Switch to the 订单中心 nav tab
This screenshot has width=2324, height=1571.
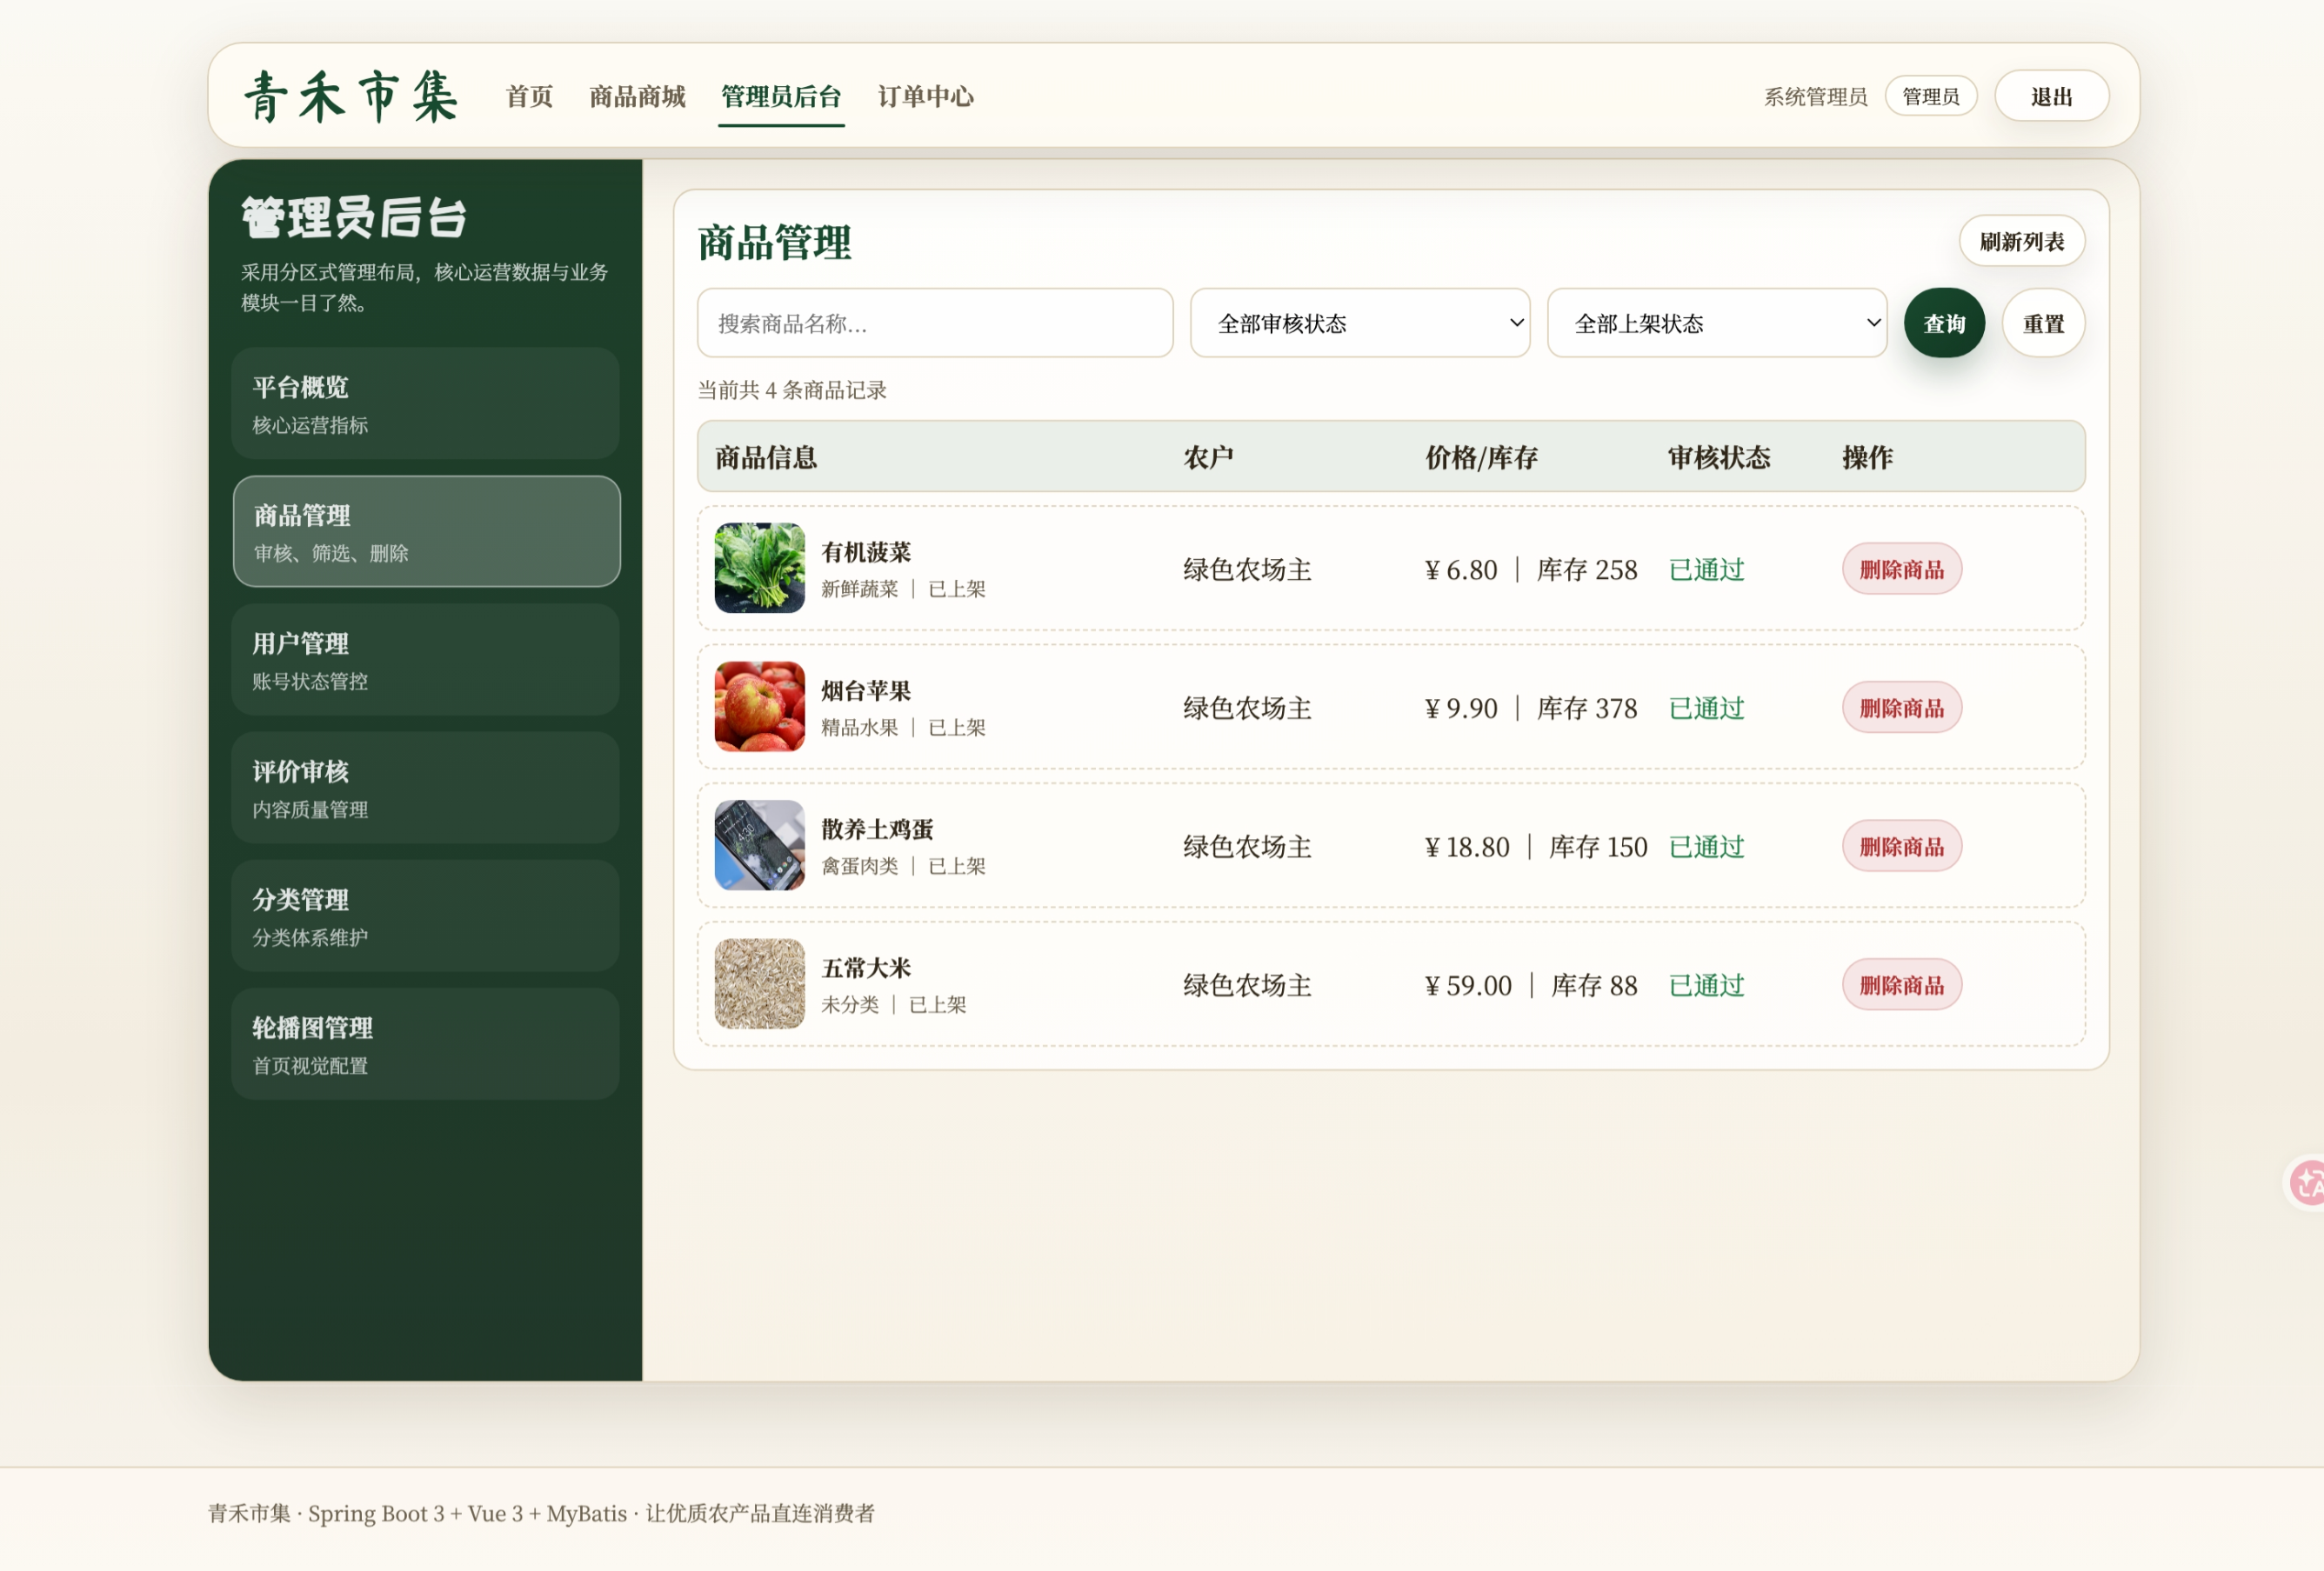tap(925, 97)
